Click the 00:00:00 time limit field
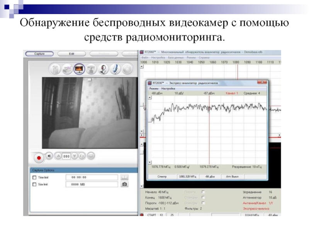309x231 pixels. coord(92,177)
